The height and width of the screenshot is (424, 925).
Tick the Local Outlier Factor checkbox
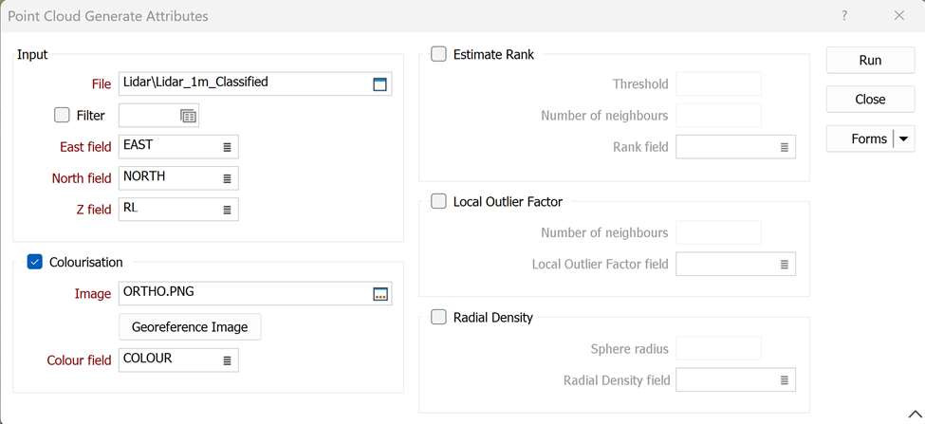tap(438, 201)
